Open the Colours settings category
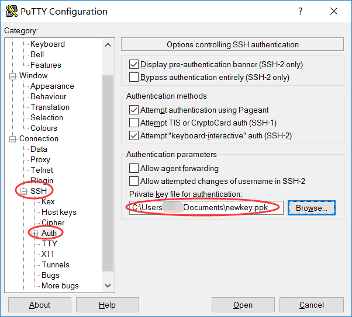352x317 pixels. pos(44,128)
